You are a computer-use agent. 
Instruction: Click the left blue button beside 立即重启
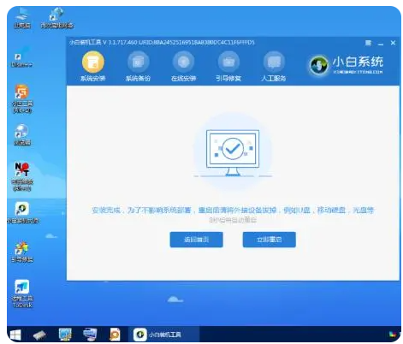[x=196, y=240]
